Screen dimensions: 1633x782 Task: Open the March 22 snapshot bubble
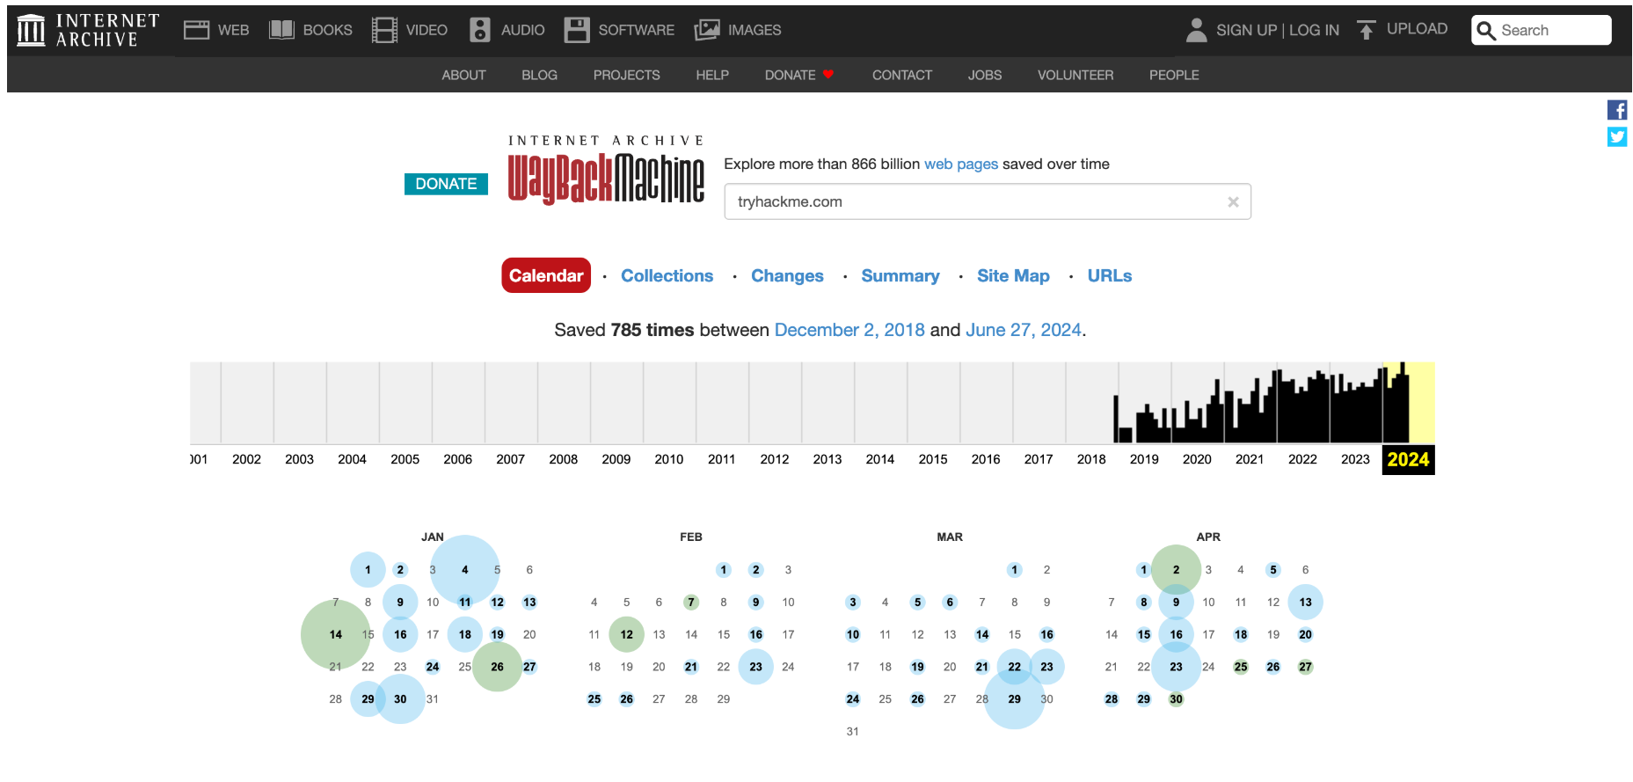(1015, 667)
